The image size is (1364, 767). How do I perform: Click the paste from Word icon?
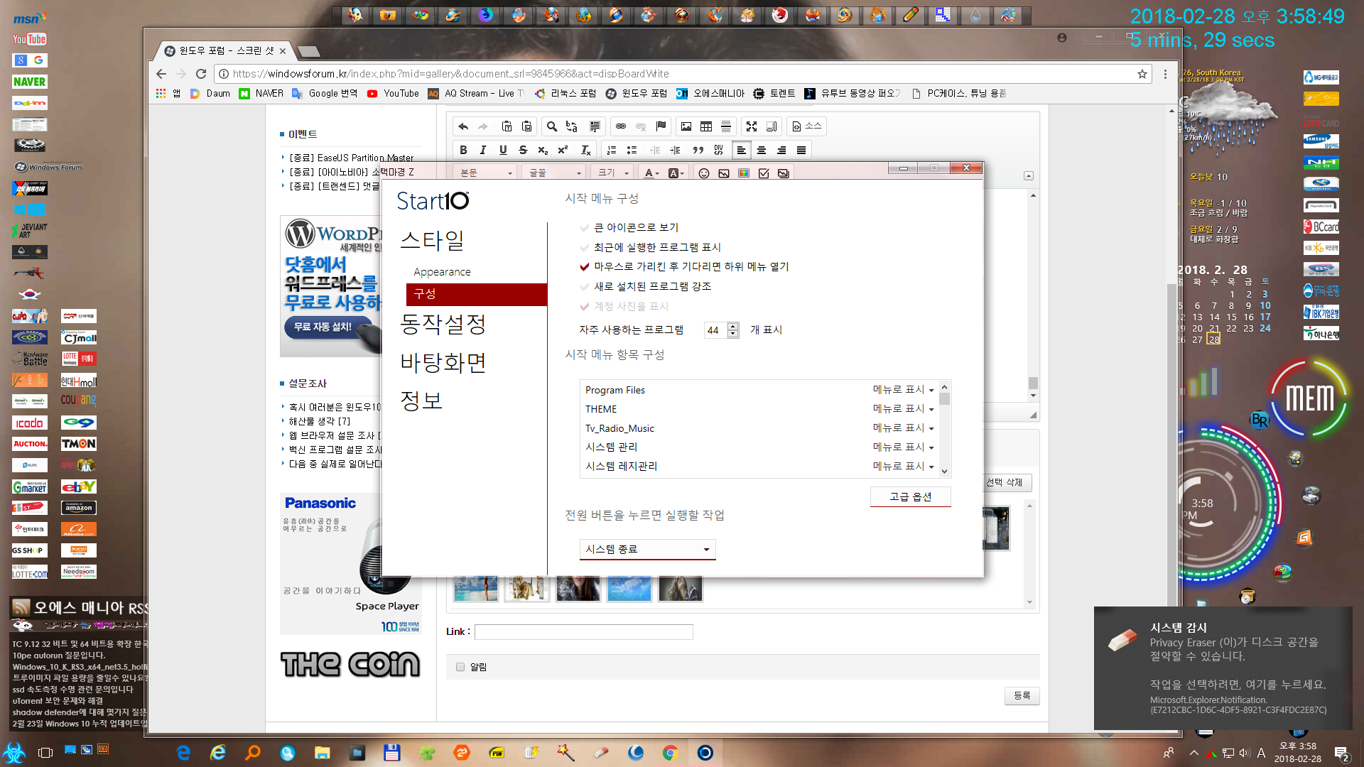(x=526, y=126)
